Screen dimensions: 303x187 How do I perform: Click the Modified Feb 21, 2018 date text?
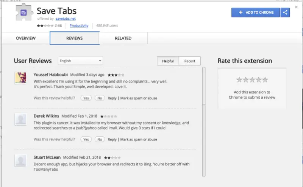tap(82, 157)
